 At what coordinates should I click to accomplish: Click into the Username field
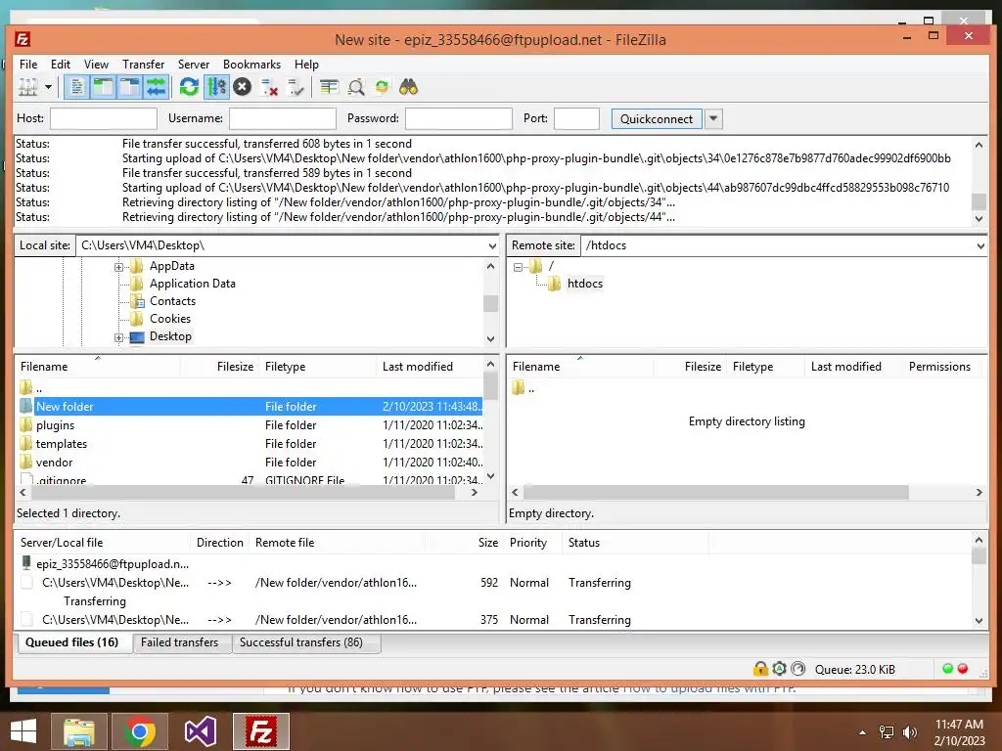283,118
